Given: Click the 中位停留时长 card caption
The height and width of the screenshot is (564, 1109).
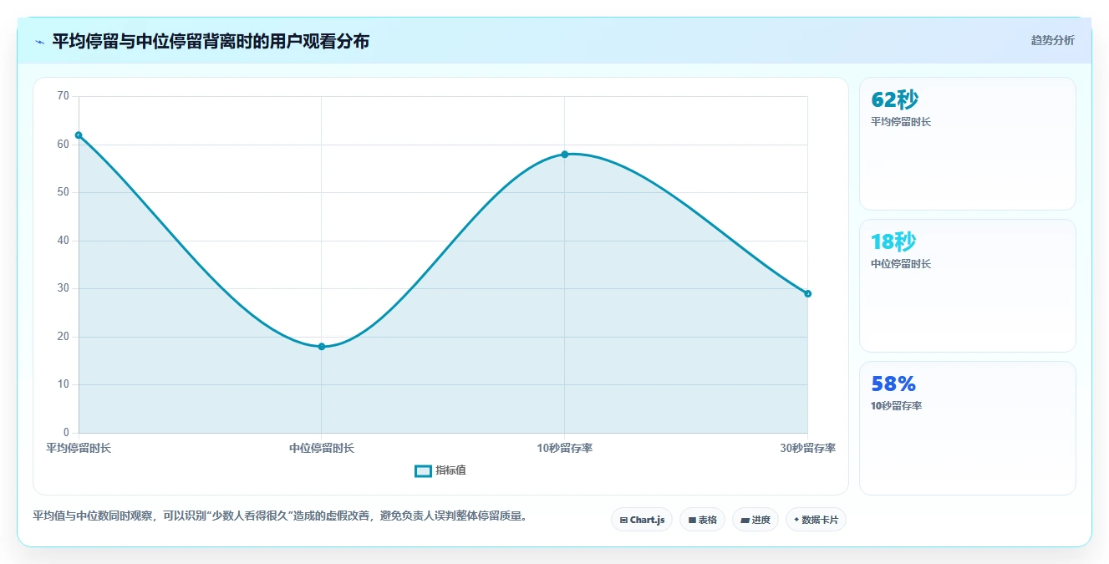Looking at the screenshot, I should pyautogui.click(x=901, y=264).
